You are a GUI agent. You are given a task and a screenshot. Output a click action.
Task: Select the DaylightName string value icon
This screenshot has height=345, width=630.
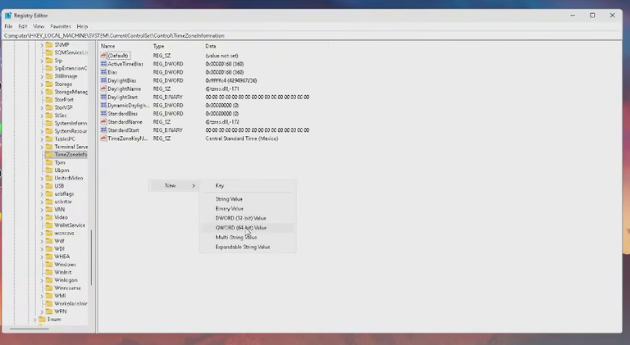pos(103,89)
